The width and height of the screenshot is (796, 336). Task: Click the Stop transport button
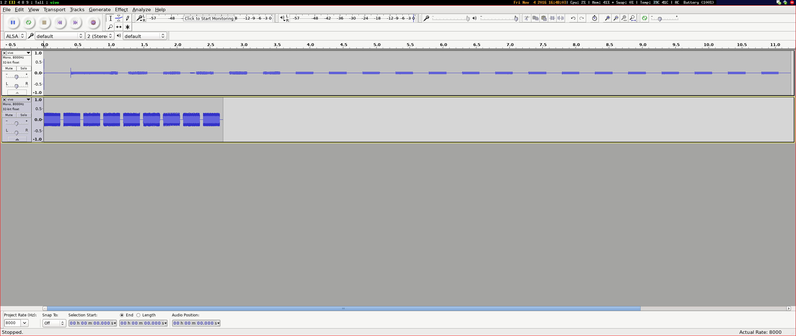(x=44, y=22)
